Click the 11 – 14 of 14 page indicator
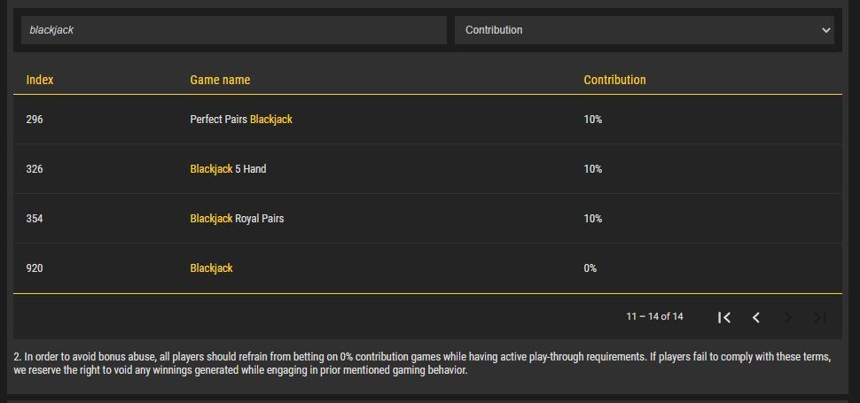Image resolution: width=860 pixels, height=403 pixels. pos(654,317)
